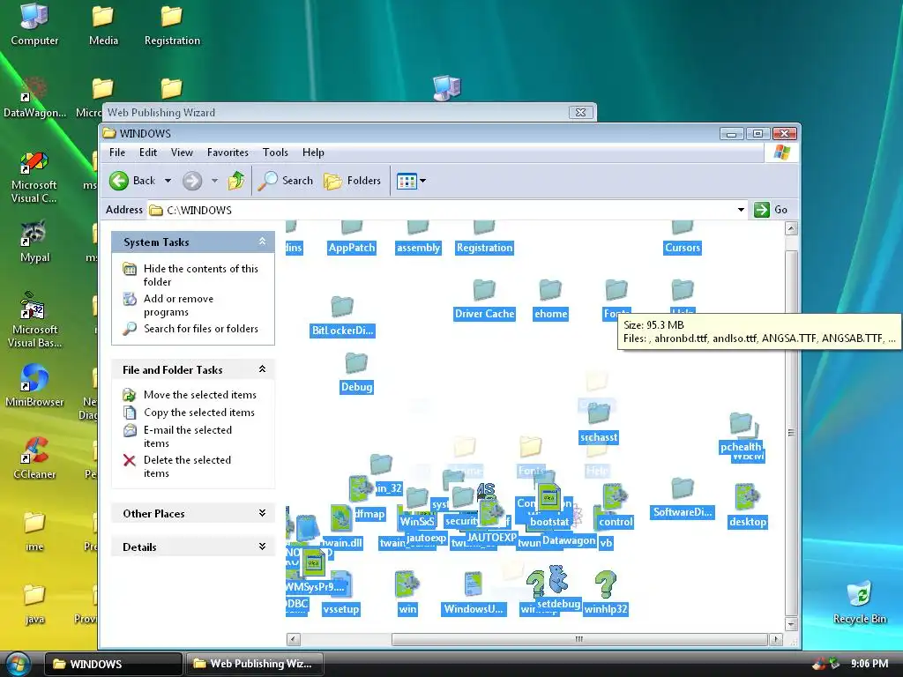The width and height of the screenshot is (903, 677).
Task: Open the Edit menu
Action: click(x=148, y=153)
